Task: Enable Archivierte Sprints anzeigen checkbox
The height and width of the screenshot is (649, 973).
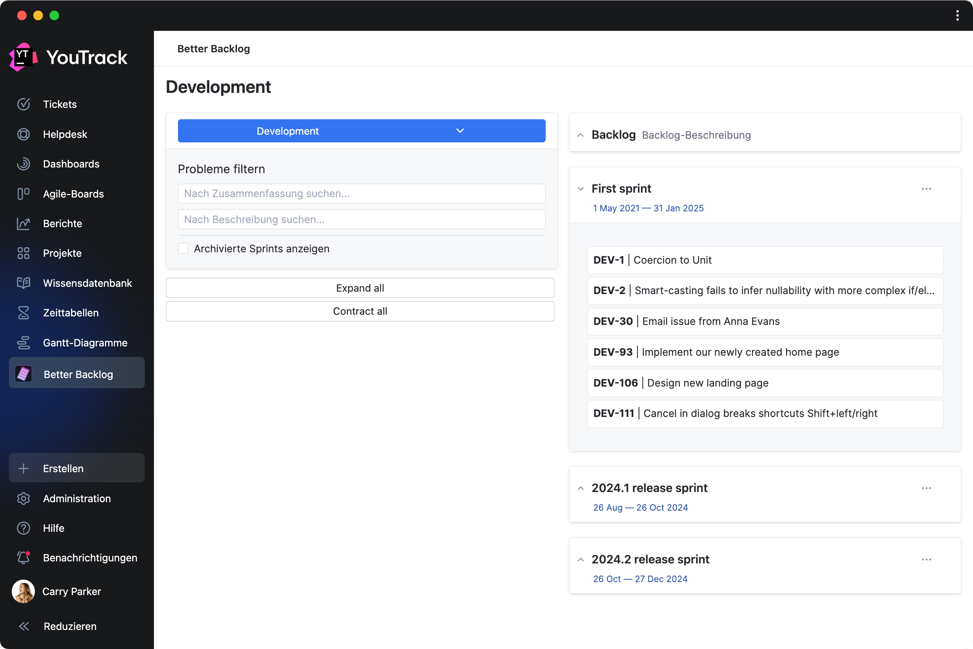Action: tap(183, 248)
